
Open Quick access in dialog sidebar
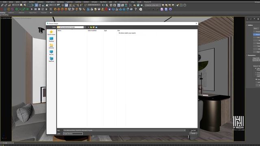51,32
